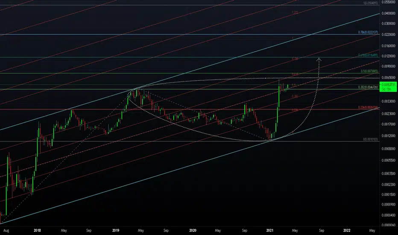This screenshot has width=398, height=235.
Task: Click the 0.0300000 price axis label
Action: (389, 23)
